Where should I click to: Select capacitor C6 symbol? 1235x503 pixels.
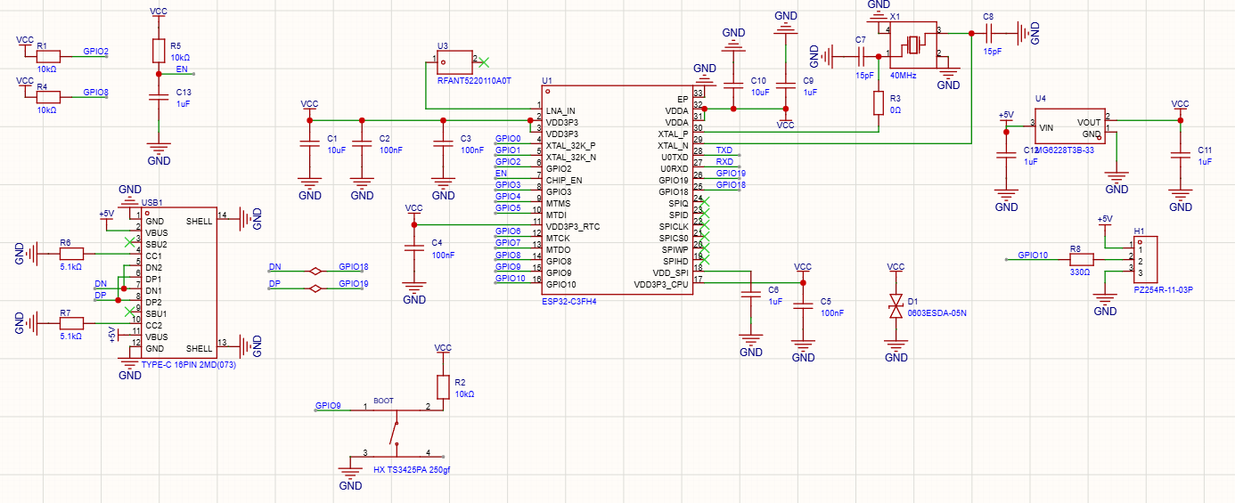click(x=751, y=295)
